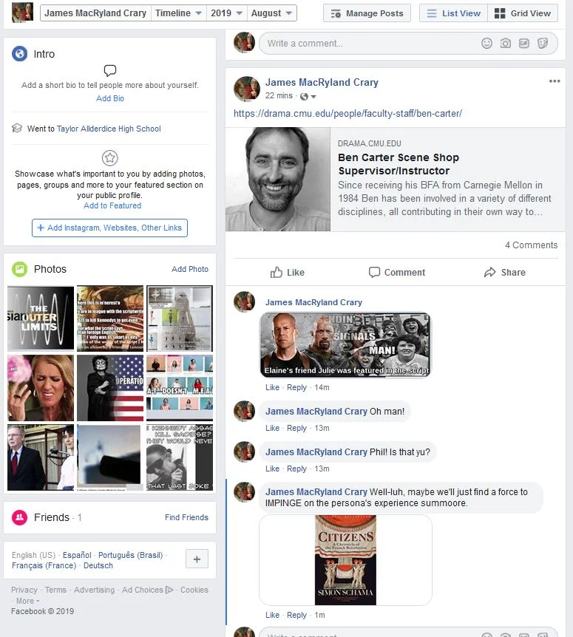The width and height of the screenshot is (573, 637).
Task: Open the American flag Operation photo thumbnail
Action: (110, 387)
